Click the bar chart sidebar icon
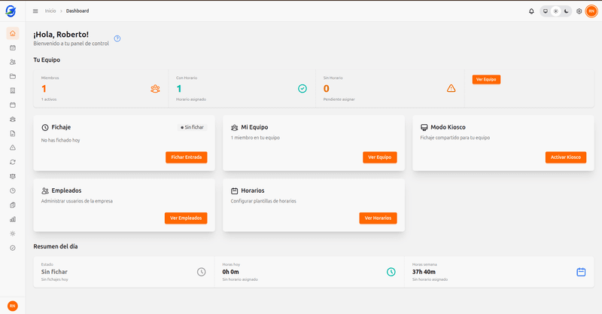Image resolution: width=602 pixels, height=314 pixels. point(12,219)
